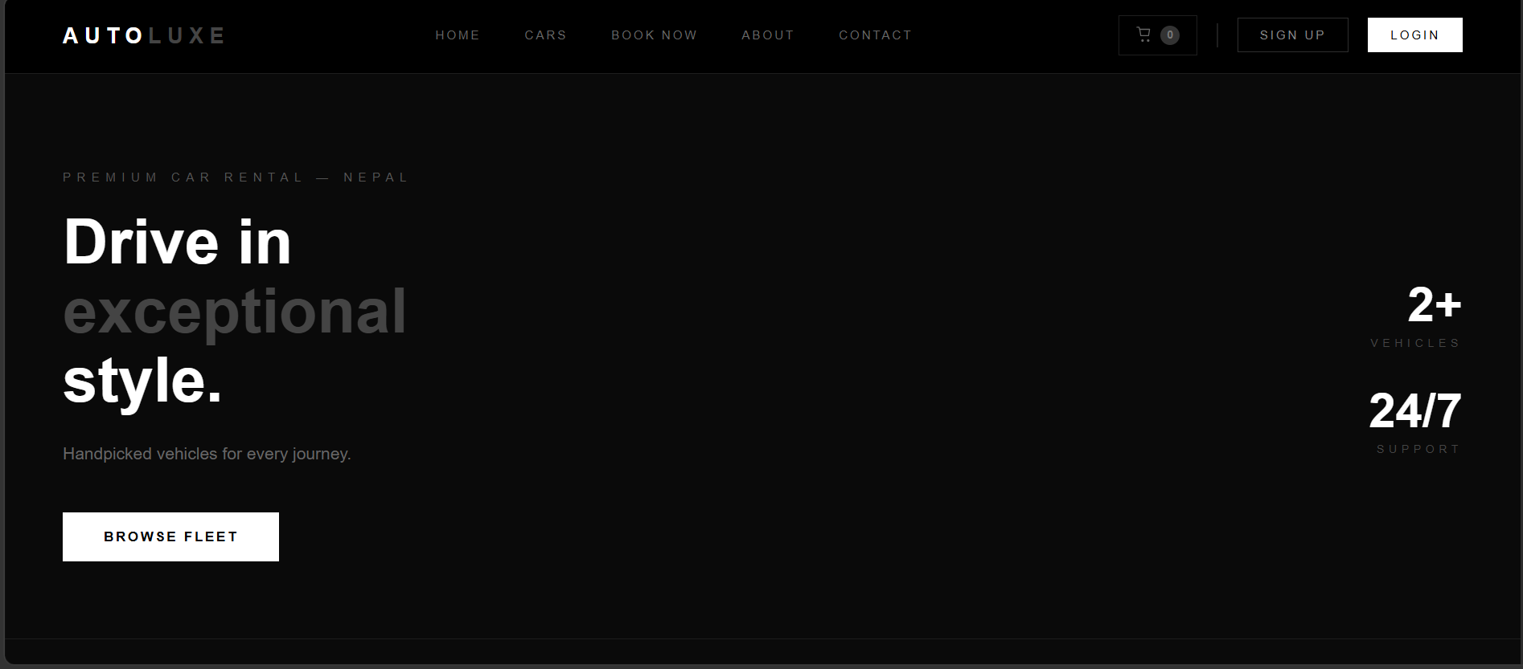Navigate to the About page

[x=767, y=35]
